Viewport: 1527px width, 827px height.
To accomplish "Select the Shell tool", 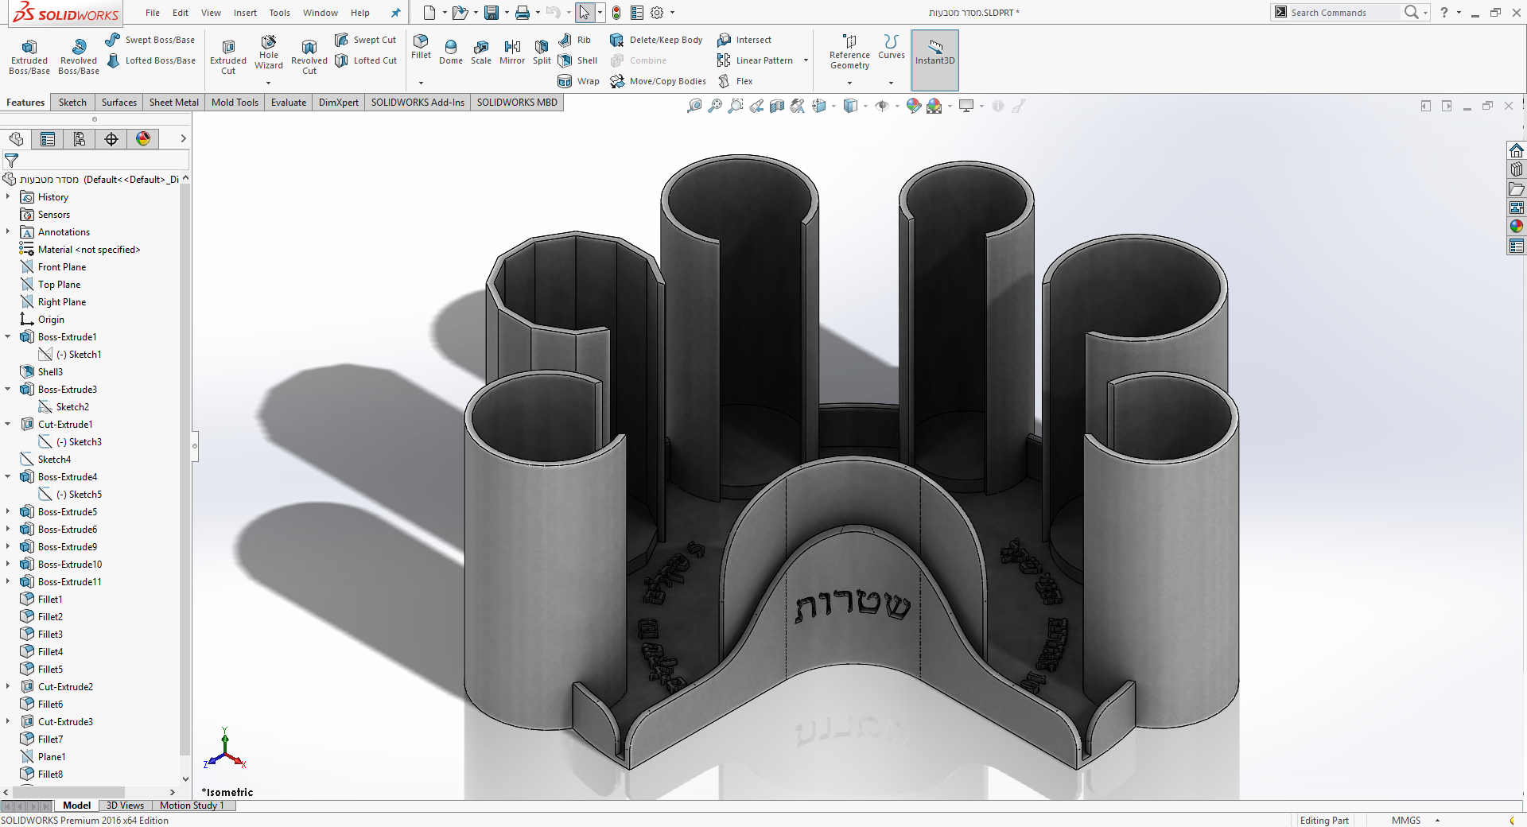I will point(578,60).
